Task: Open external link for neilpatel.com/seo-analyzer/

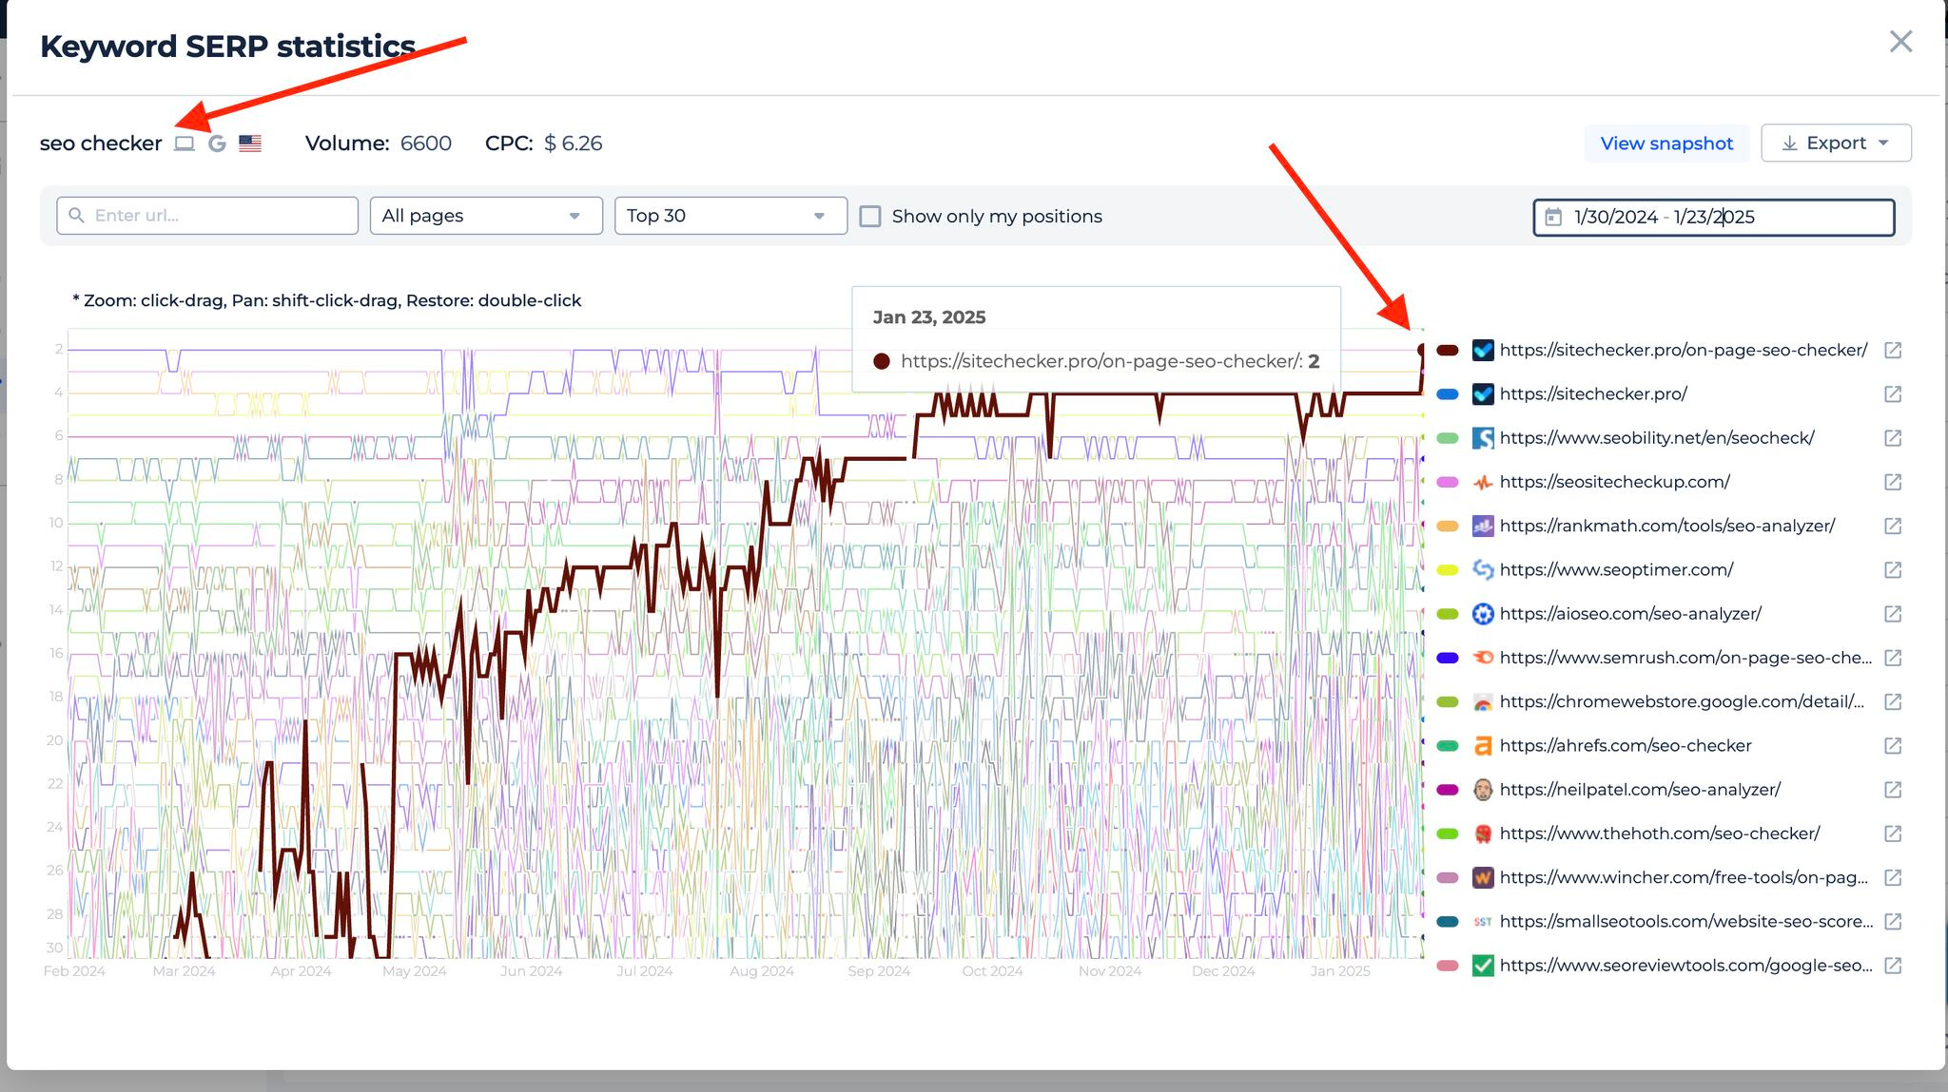Action: 1893,790
